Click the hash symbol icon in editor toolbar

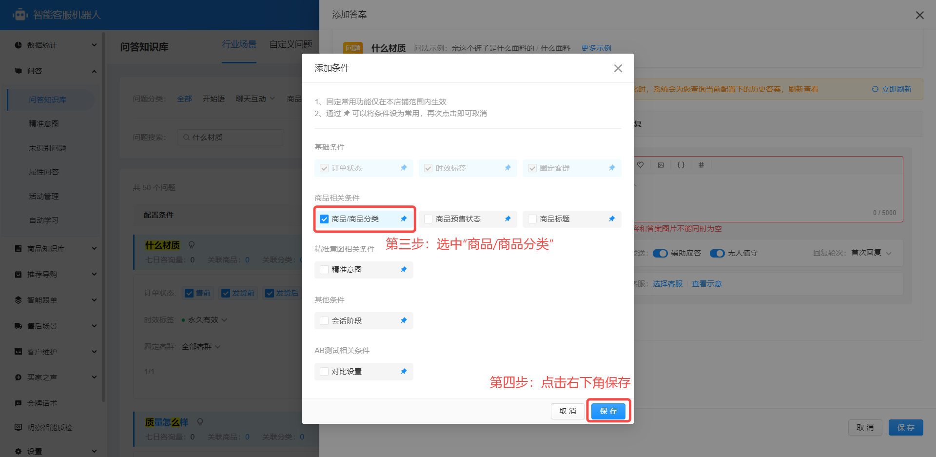click(701, 165)
